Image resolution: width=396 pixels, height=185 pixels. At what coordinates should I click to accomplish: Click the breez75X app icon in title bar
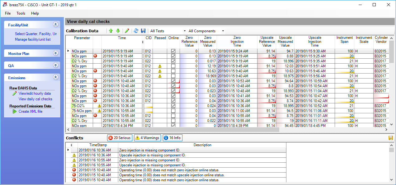click(5, 5)
